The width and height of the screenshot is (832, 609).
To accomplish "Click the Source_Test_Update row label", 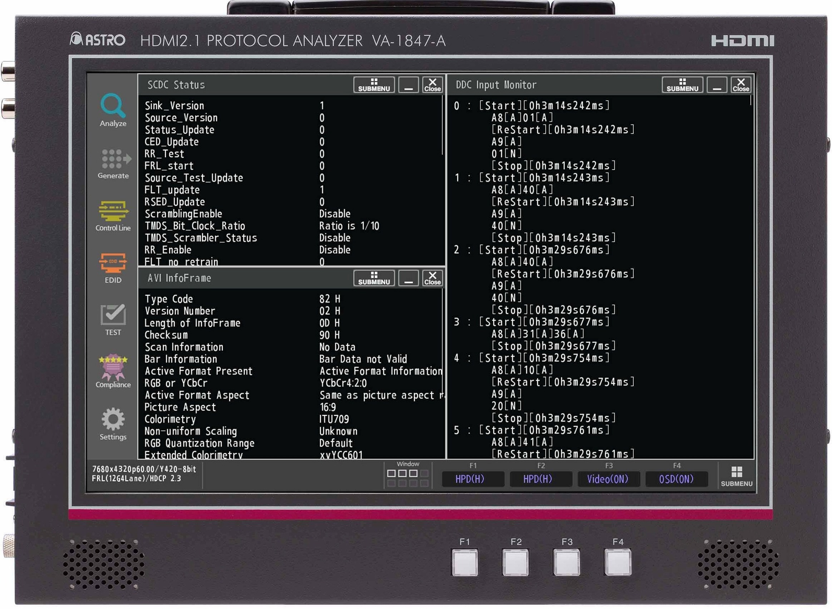I will pyautogui.click(x=194, y=178).
